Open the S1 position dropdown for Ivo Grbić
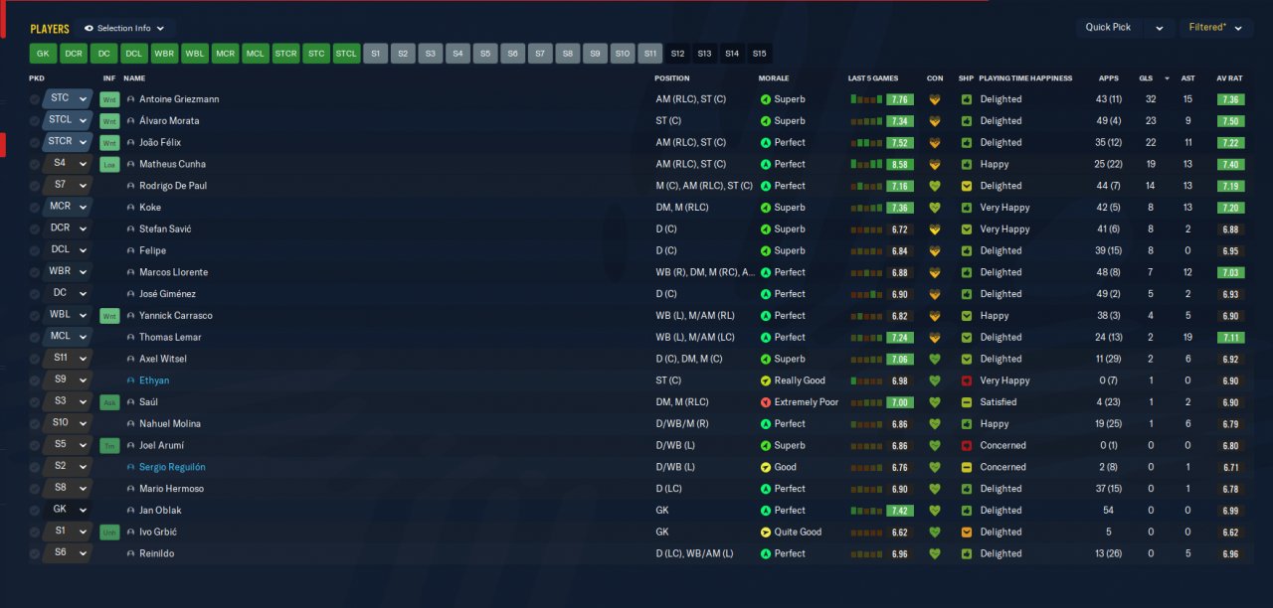Screen dimensions: 1273x608 68,532
